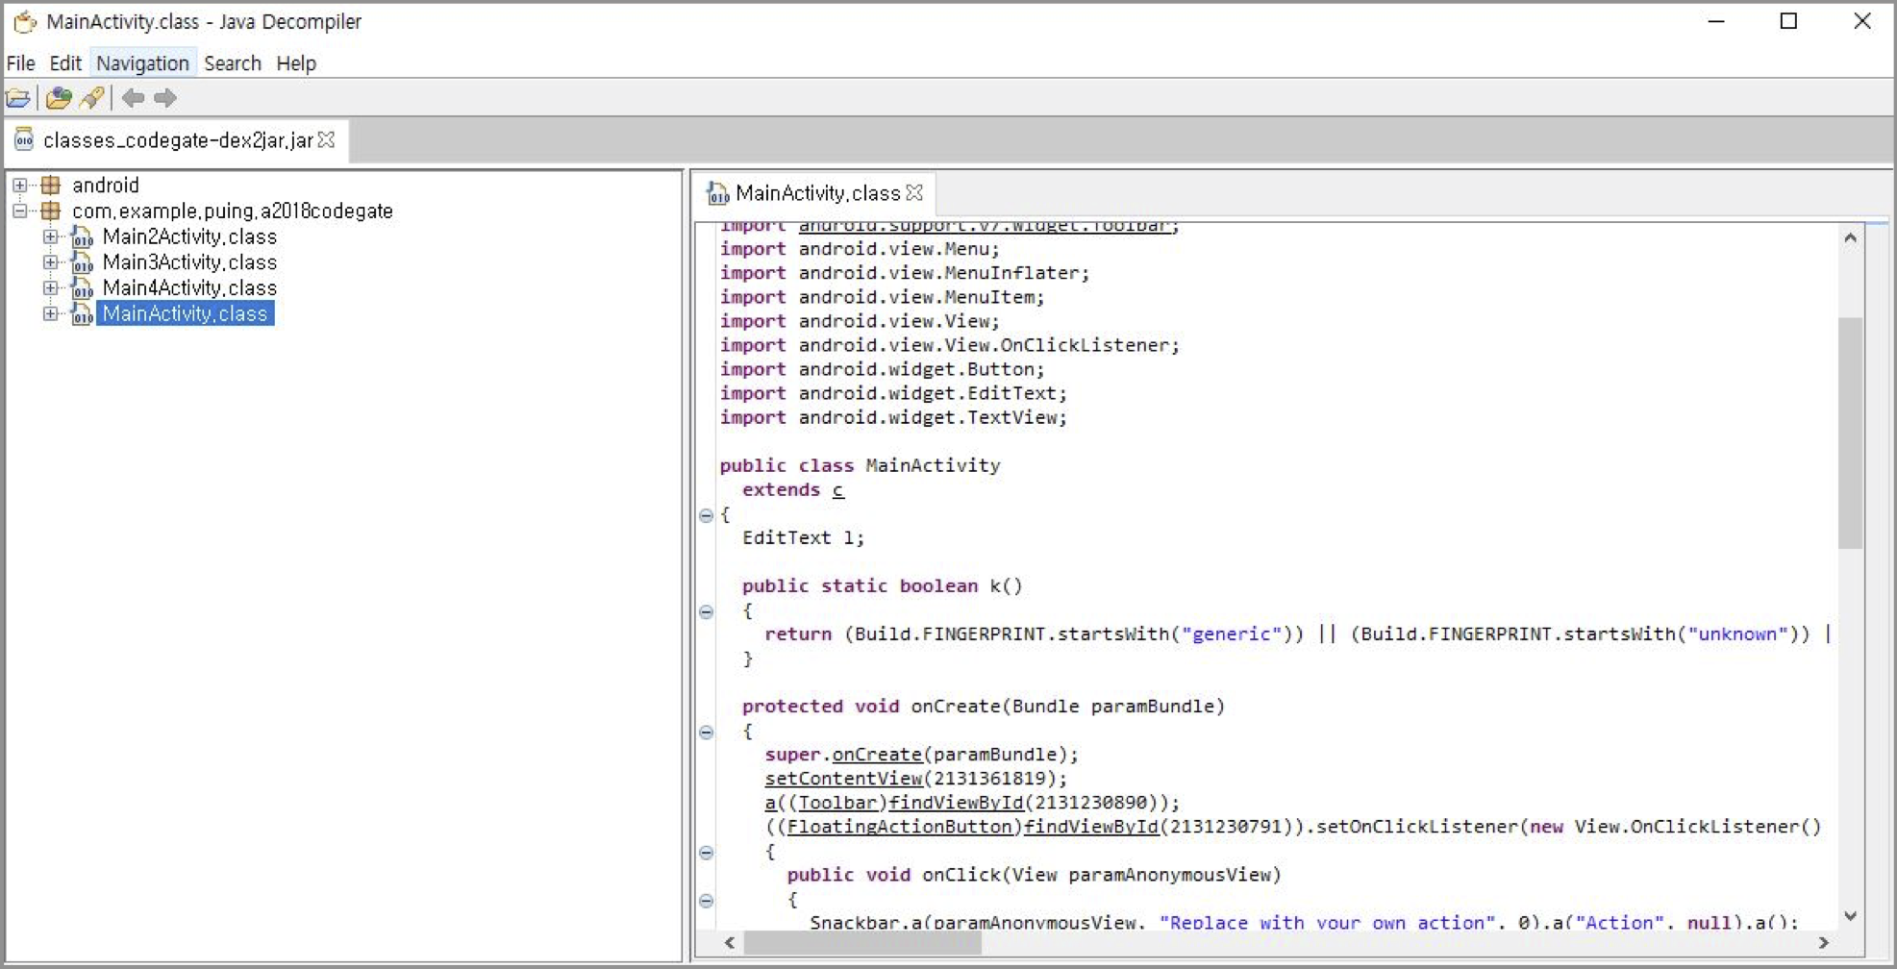The image size is (1897, 969).
Task: Collapse the MainActivity class body fold marker
Action: pyautogui.click(x=707, y=516)
